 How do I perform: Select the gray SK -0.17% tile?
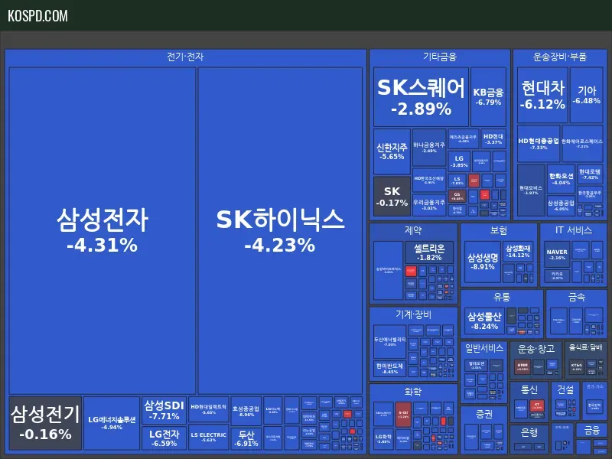392,197
